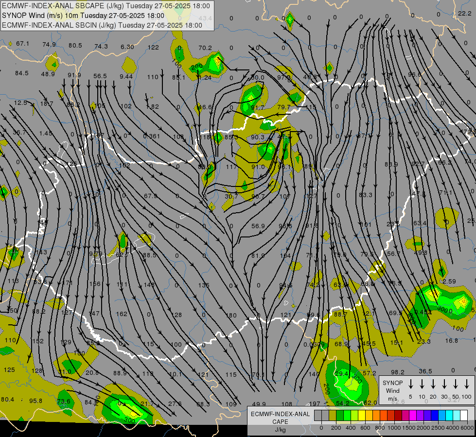Click the 74.3 value on the map
This screenshot has height=437, width=476.
coord(101,47)
